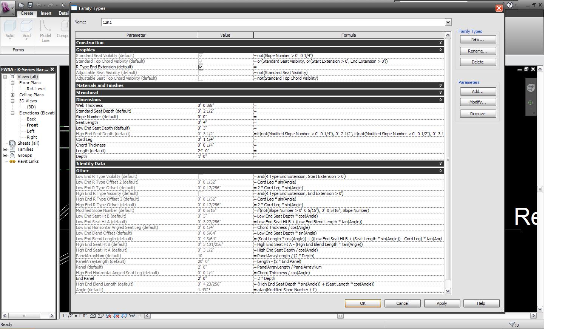Click the filter icon in status bar

(x=512, y=324)
